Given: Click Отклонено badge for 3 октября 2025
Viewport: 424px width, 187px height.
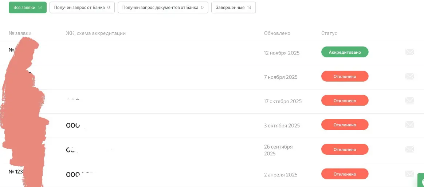Looking at the screenshot, I should [x=345, y=125].
